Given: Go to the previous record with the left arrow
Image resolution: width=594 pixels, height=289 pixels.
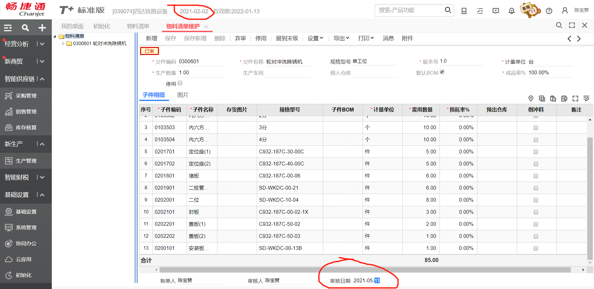Looking at the screenshot, I should pyautogui.click(x=569, y=39).
